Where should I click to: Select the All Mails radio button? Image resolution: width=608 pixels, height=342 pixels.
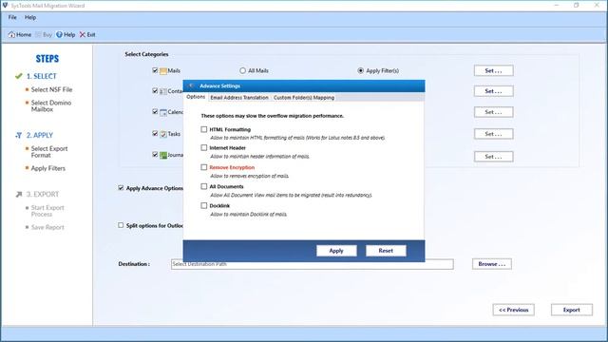243,70
